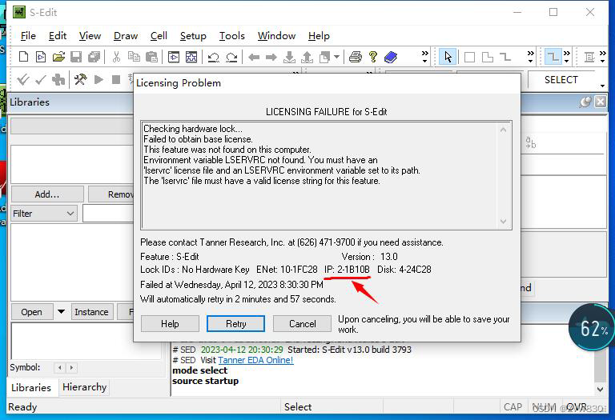Click the push-down hierarchy arrow icon
The width and height of the screenshot is (615, 420).
click(289, 58)
